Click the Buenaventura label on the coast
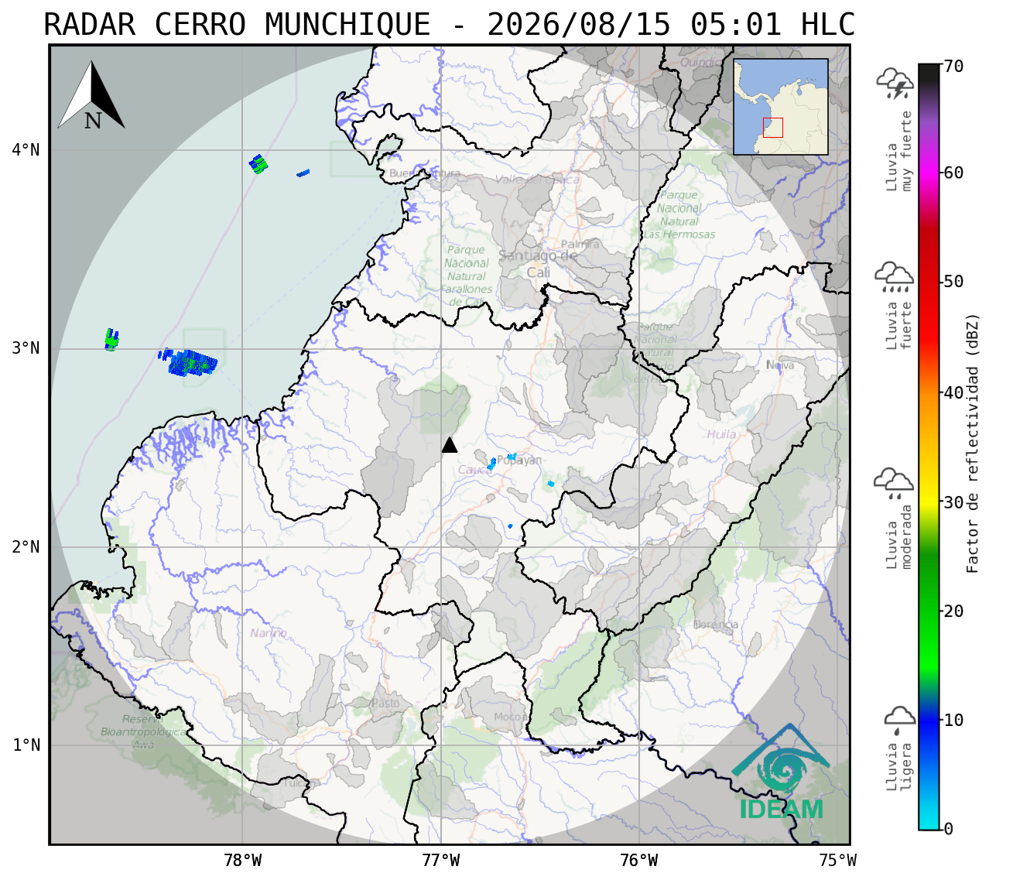This screenshot has height=880, width=1013. coord(425,173)
